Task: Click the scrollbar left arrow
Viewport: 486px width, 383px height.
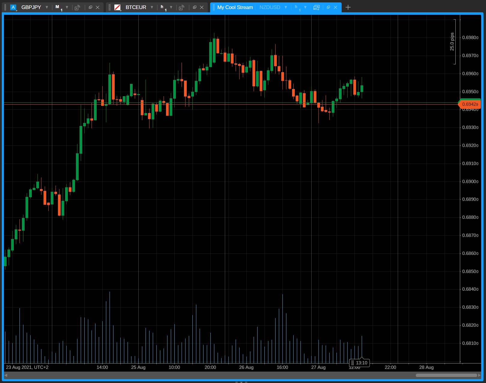Action: pos(6,375)
